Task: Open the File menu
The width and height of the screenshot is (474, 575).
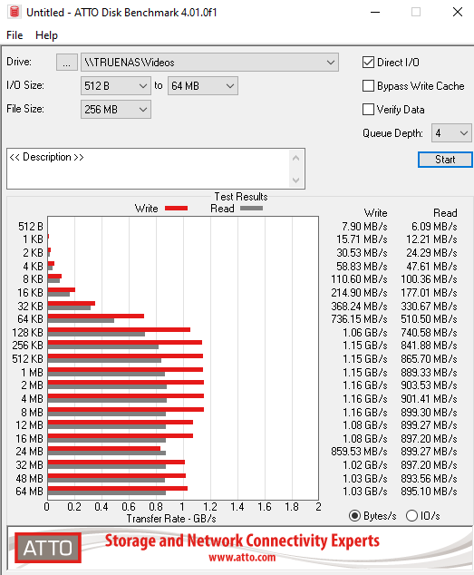Action: point(15,35)
